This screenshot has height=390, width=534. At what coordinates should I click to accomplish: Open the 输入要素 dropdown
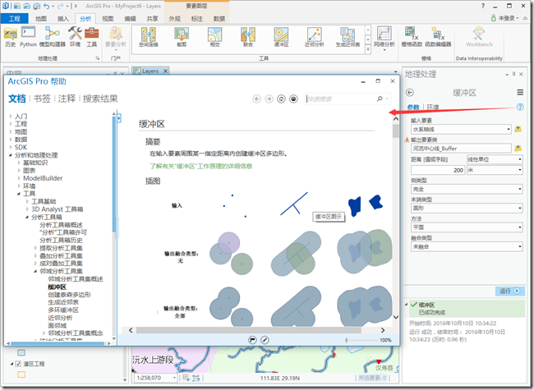pos(509,130)
